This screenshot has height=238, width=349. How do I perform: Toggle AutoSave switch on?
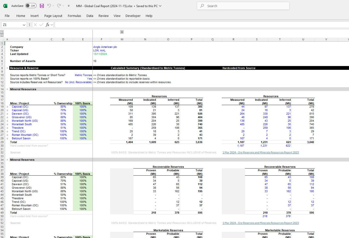point(31,6)
